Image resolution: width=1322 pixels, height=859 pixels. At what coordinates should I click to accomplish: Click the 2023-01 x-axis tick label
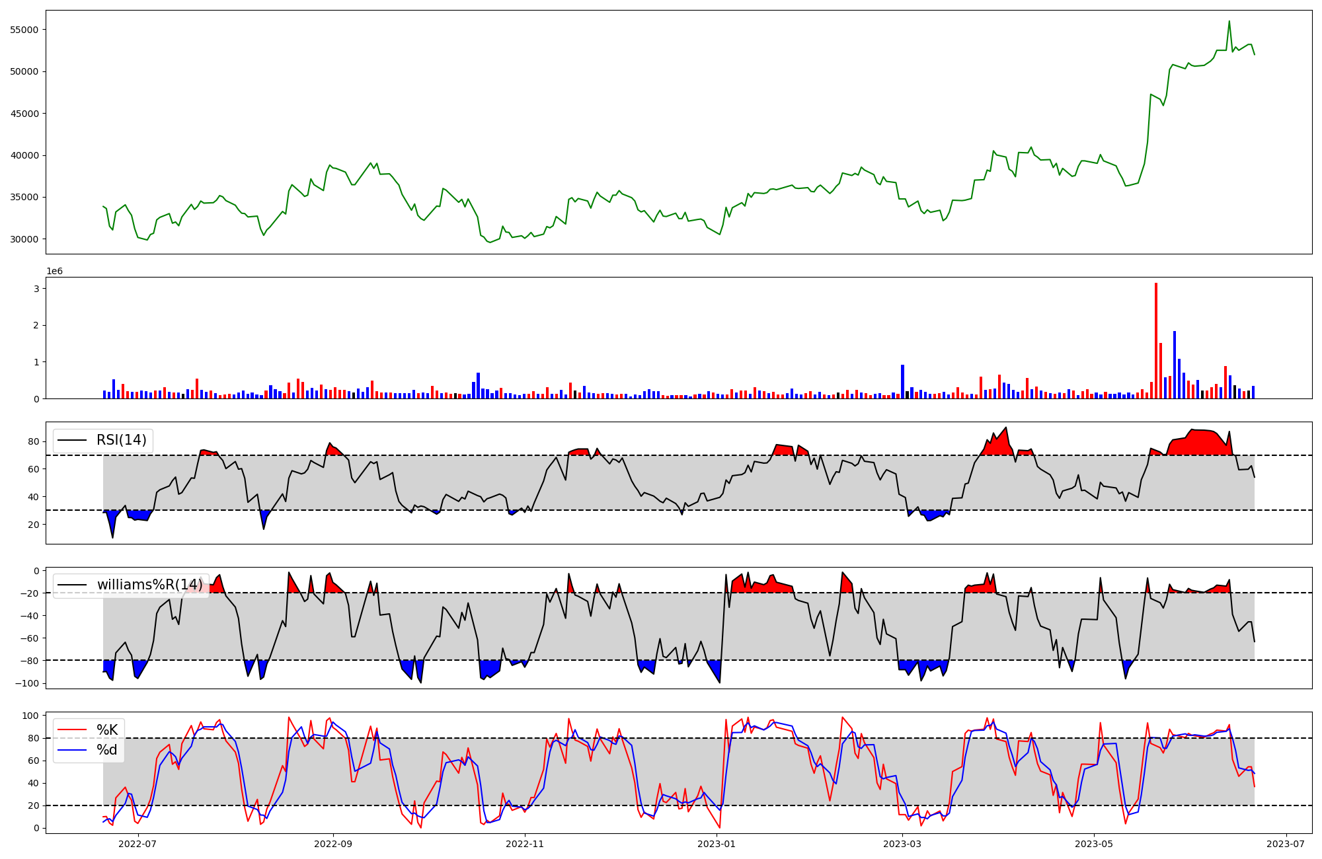click(x=717, y=844)
